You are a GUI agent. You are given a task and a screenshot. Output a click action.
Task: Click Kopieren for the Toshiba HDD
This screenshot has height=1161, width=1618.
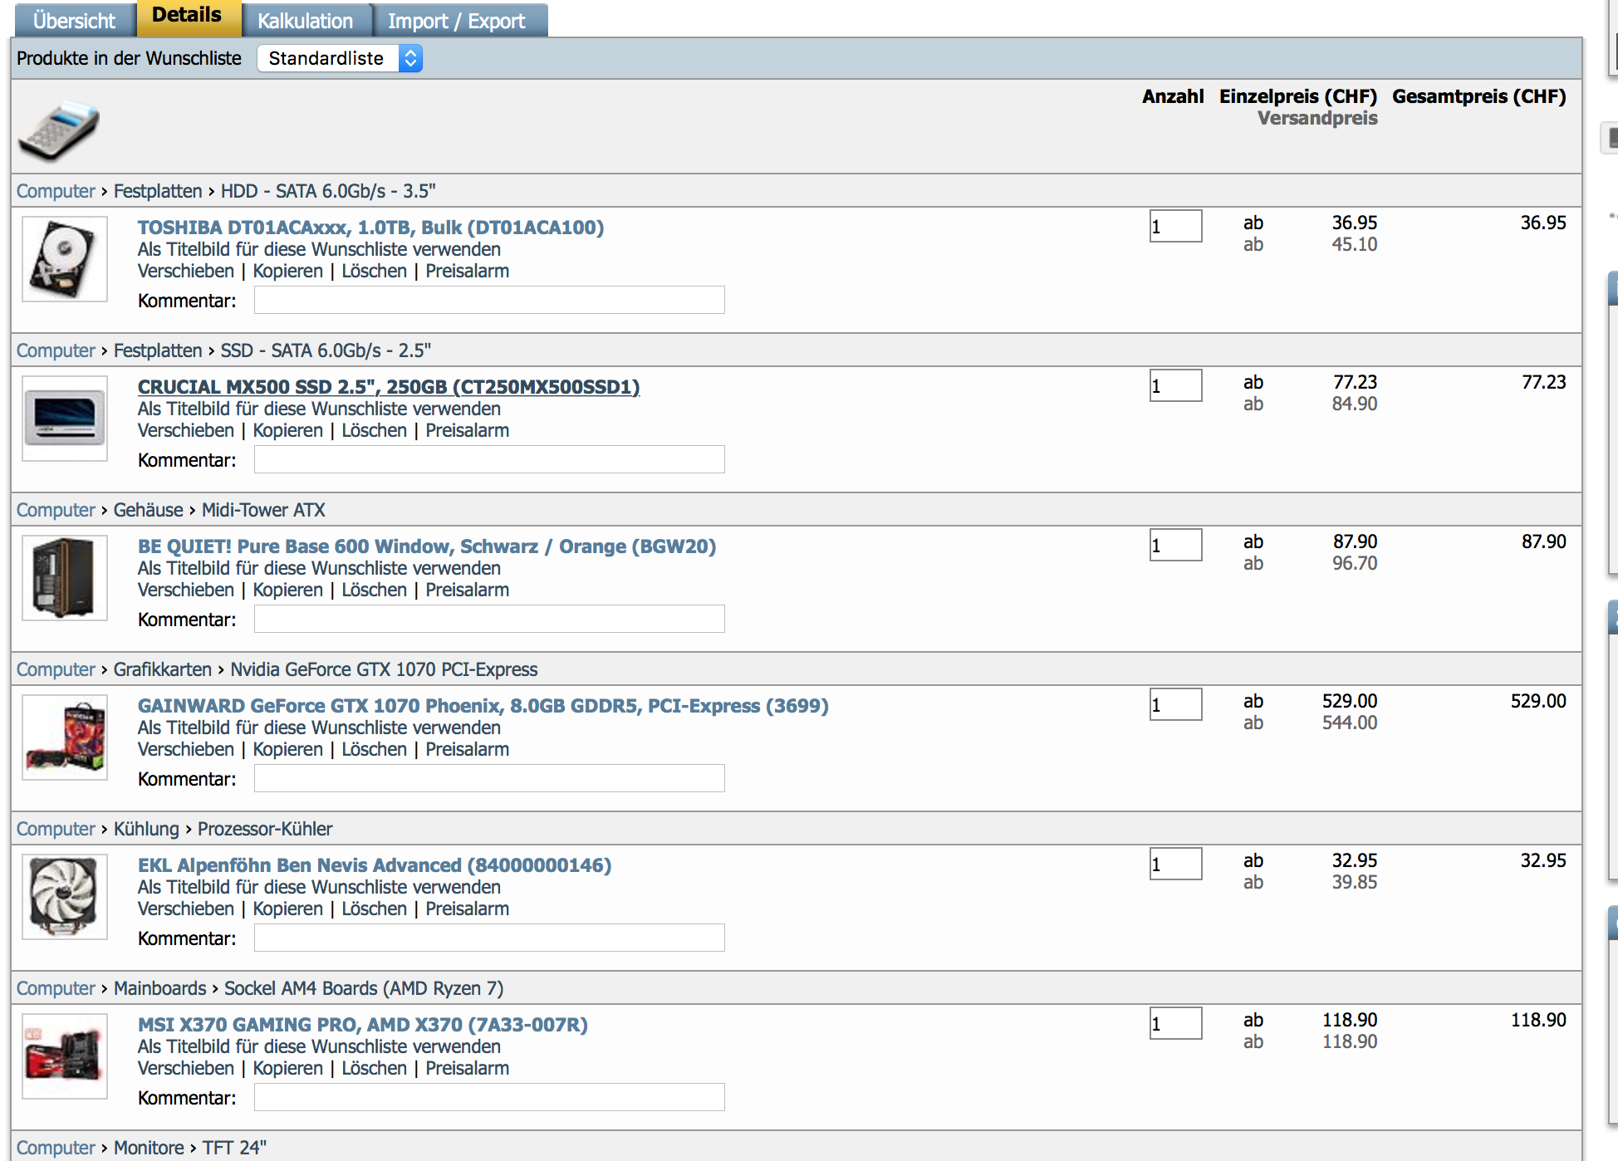(x=287, y=271)
